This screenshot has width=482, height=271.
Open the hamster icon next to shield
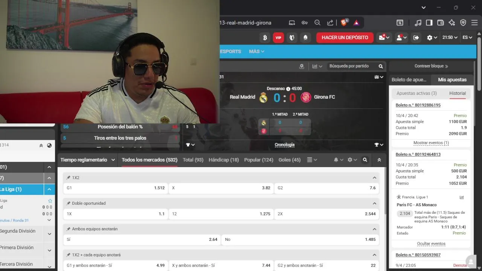(x=305, y=38)
